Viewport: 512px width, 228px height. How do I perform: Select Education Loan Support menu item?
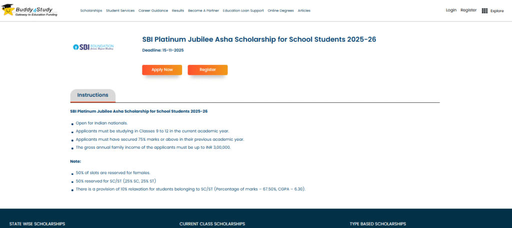(243, 10)
